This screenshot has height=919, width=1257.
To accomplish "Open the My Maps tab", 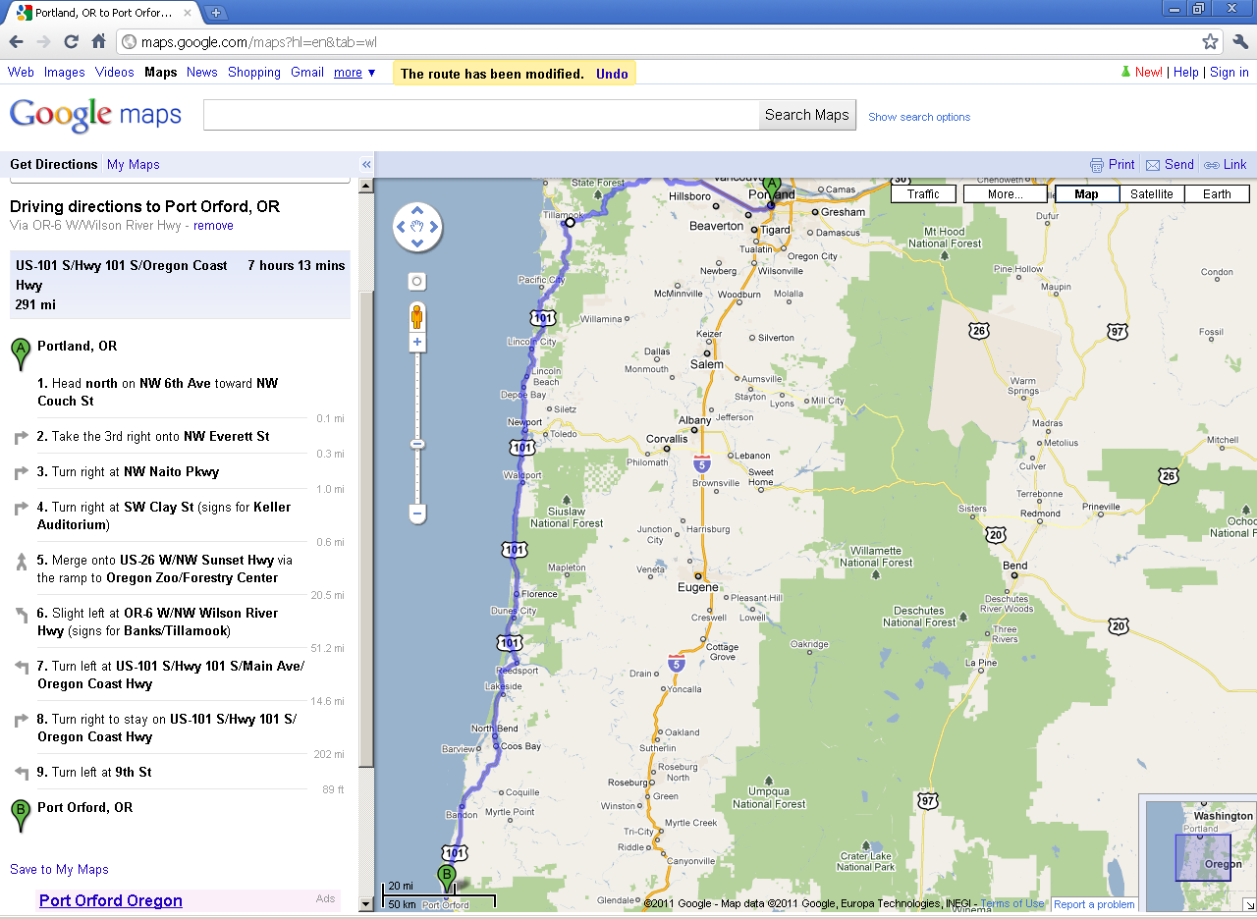I will [x=134, y=165].
